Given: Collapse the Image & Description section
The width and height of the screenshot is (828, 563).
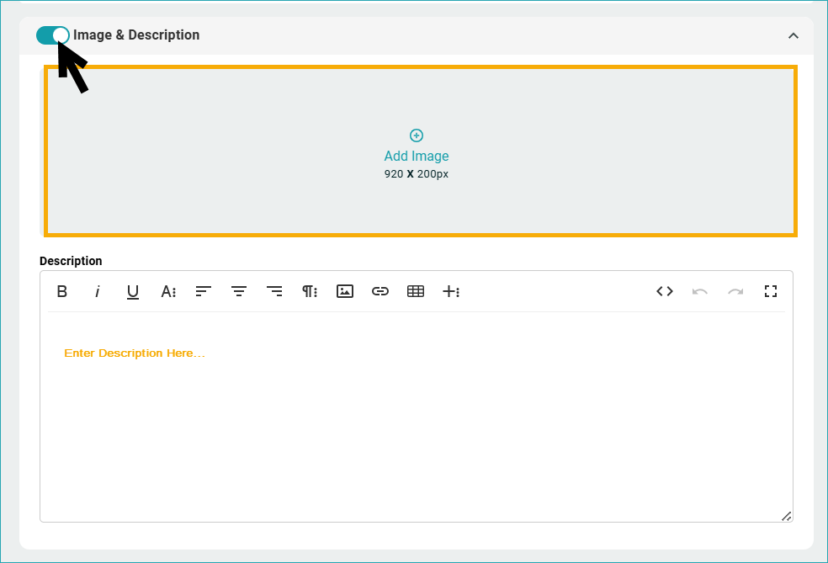Looking at the screenshot, I should pos(793,35).
